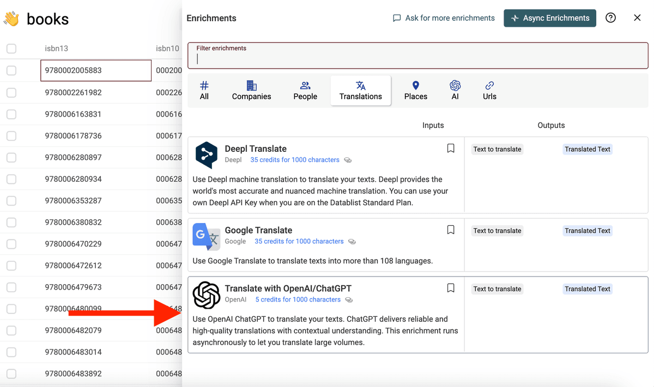This screenshot has width=654, height=387.
Task: Click Deepl's Translated Text output tag
Action: [x=588, y=149]
